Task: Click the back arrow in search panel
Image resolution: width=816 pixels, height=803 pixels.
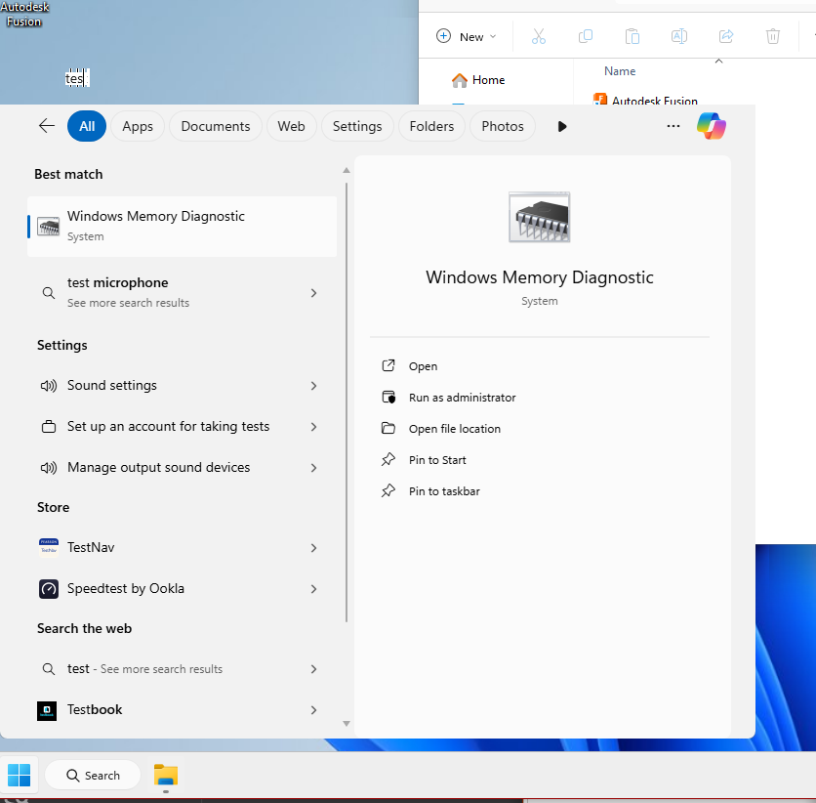Action: pyautogui.click(x=46, y=126)
